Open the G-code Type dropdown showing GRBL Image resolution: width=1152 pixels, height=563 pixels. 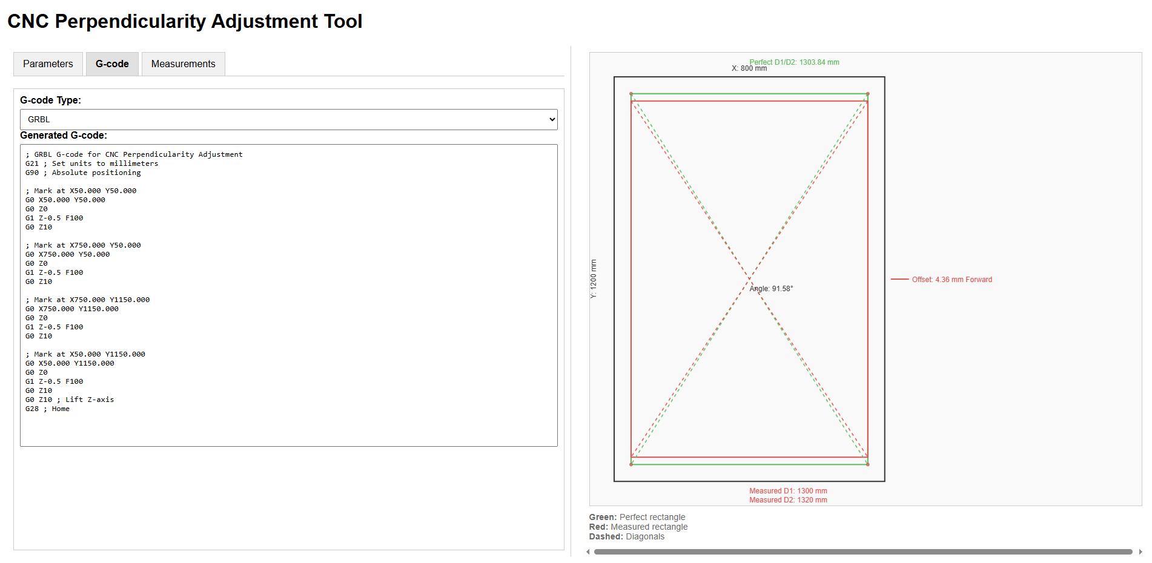point(288,119)
